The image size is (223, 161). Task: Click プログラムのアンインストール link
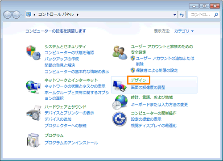point(71,143)
